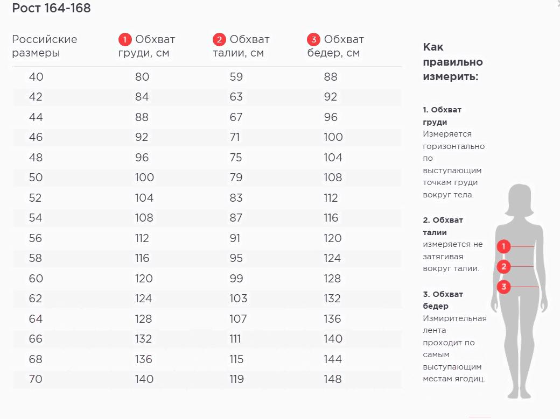Click red marker 3 on the silhouette's hips
The width and height of the screenshot is (560, 419).
pyautogui.click(x=503, y=287)
